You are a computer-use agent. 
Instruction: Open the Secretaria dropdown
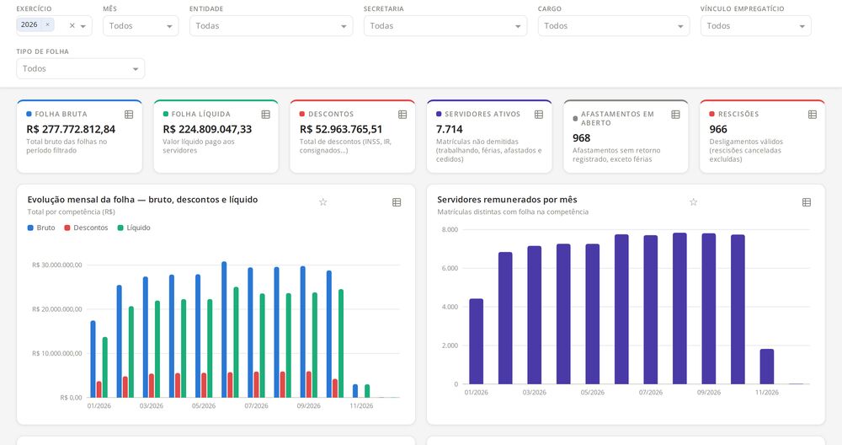click(445, 26)
